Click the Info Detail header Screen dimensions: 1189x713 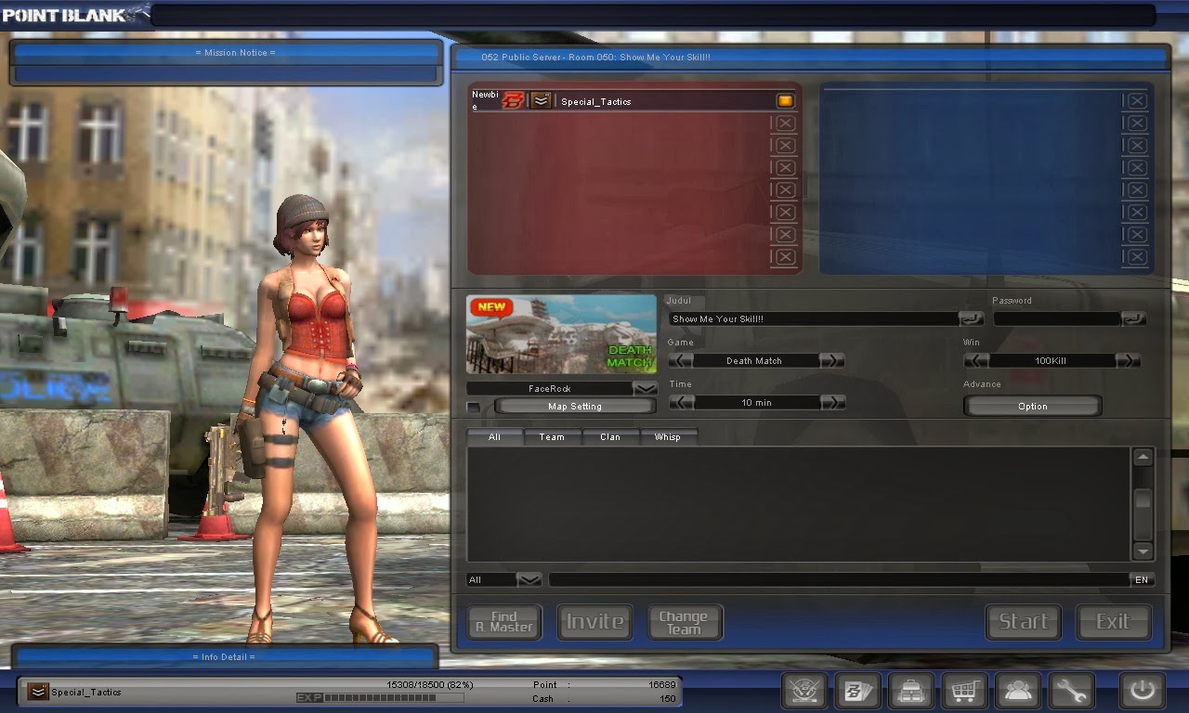tap(225, 656)
